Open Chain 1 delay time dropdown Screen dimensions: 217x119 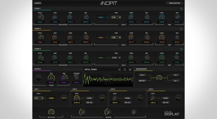coord(116,17)
